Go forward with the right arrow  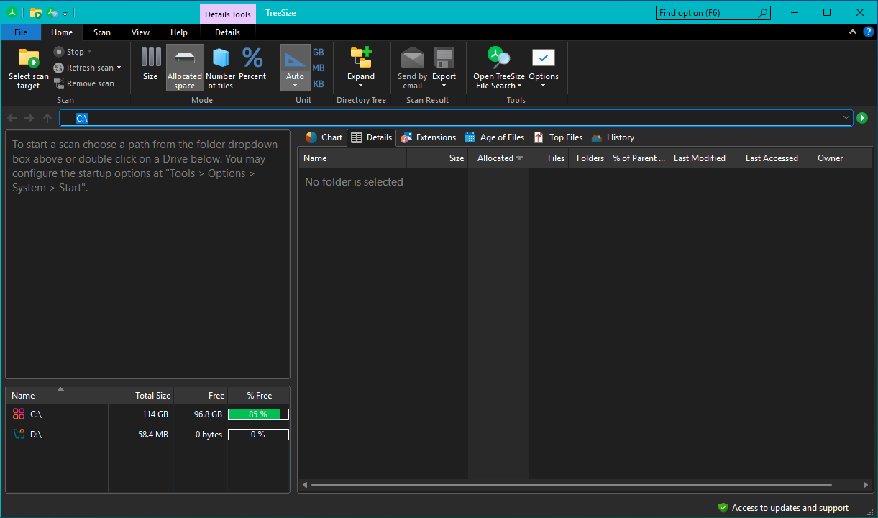click(x=29, y=118)
